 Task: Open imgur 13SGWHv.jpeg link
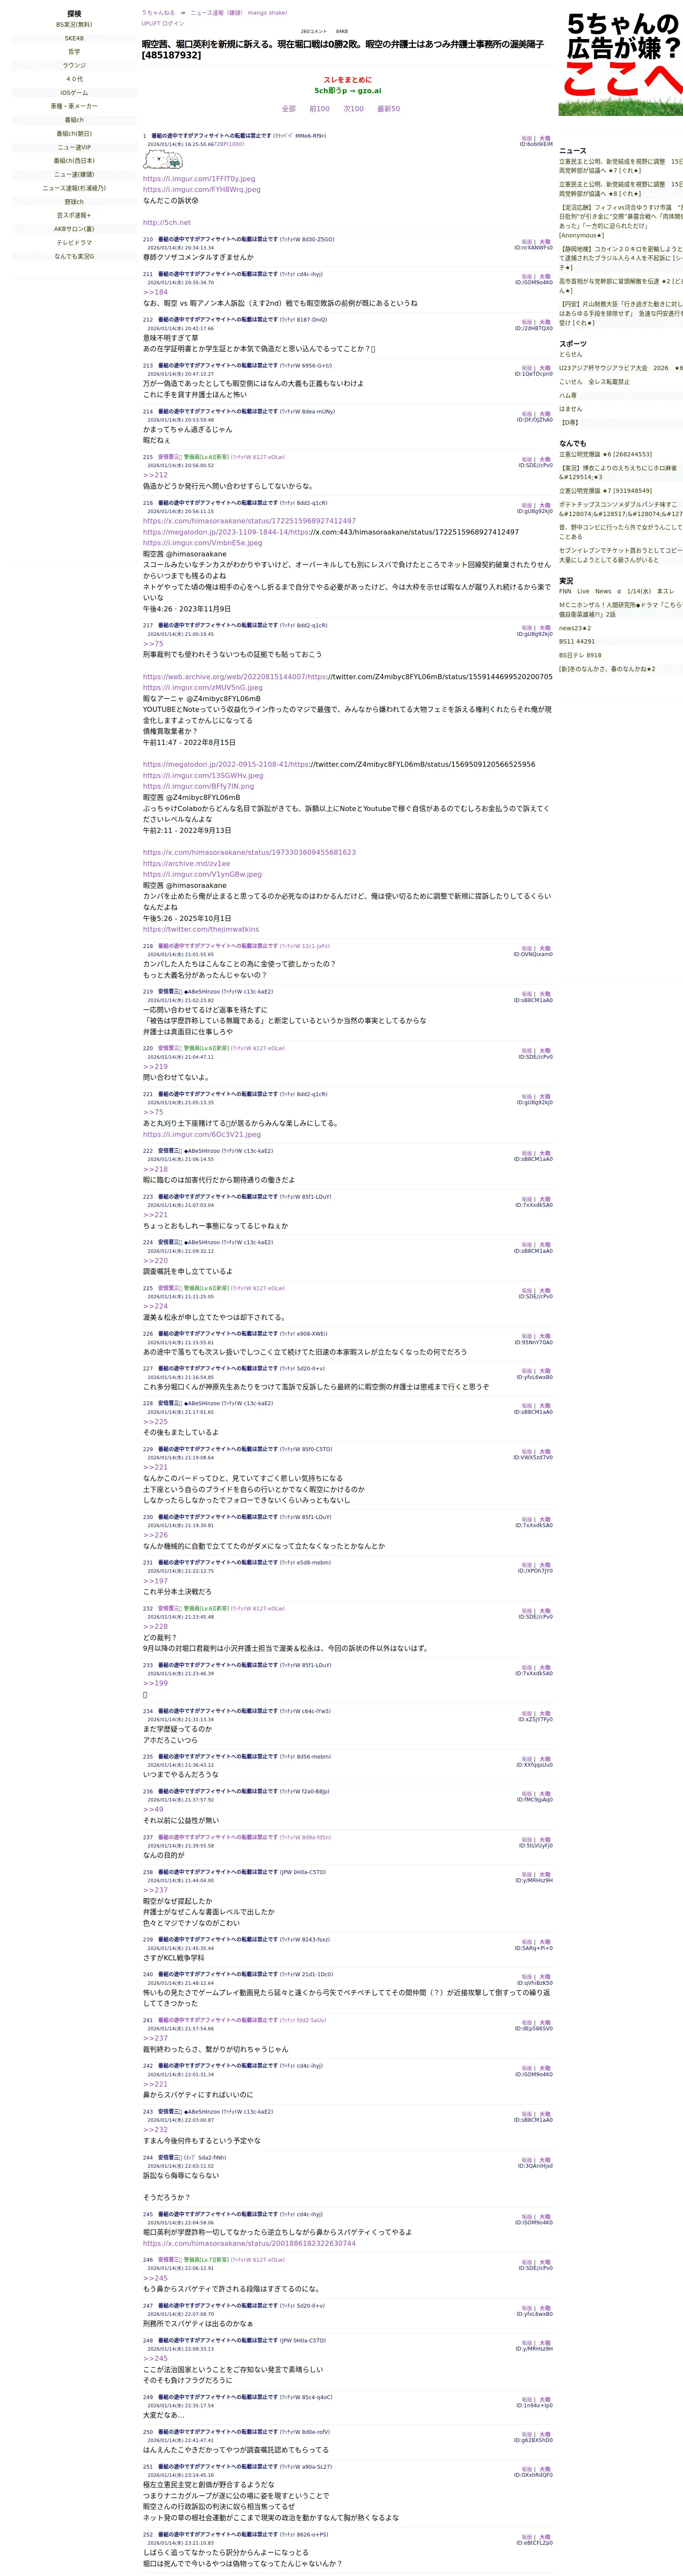(x=203, y=775)
